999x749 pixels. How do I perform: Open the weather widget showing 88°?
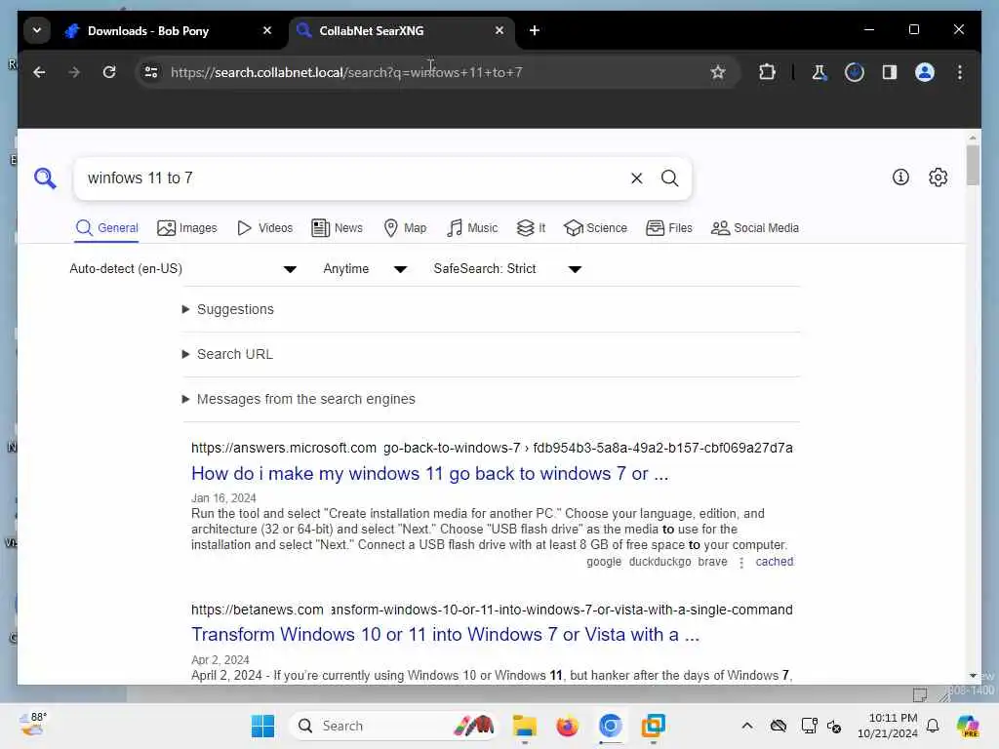pos(33,725)
